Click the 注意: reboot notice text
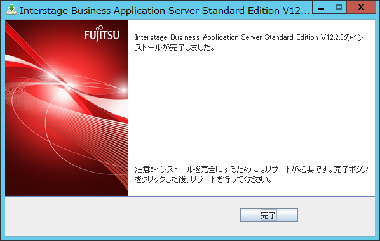 pos(252,174)
